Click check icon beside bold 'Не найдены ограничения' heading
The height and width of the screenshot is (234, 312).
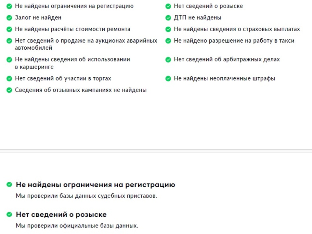coord(9,185)
